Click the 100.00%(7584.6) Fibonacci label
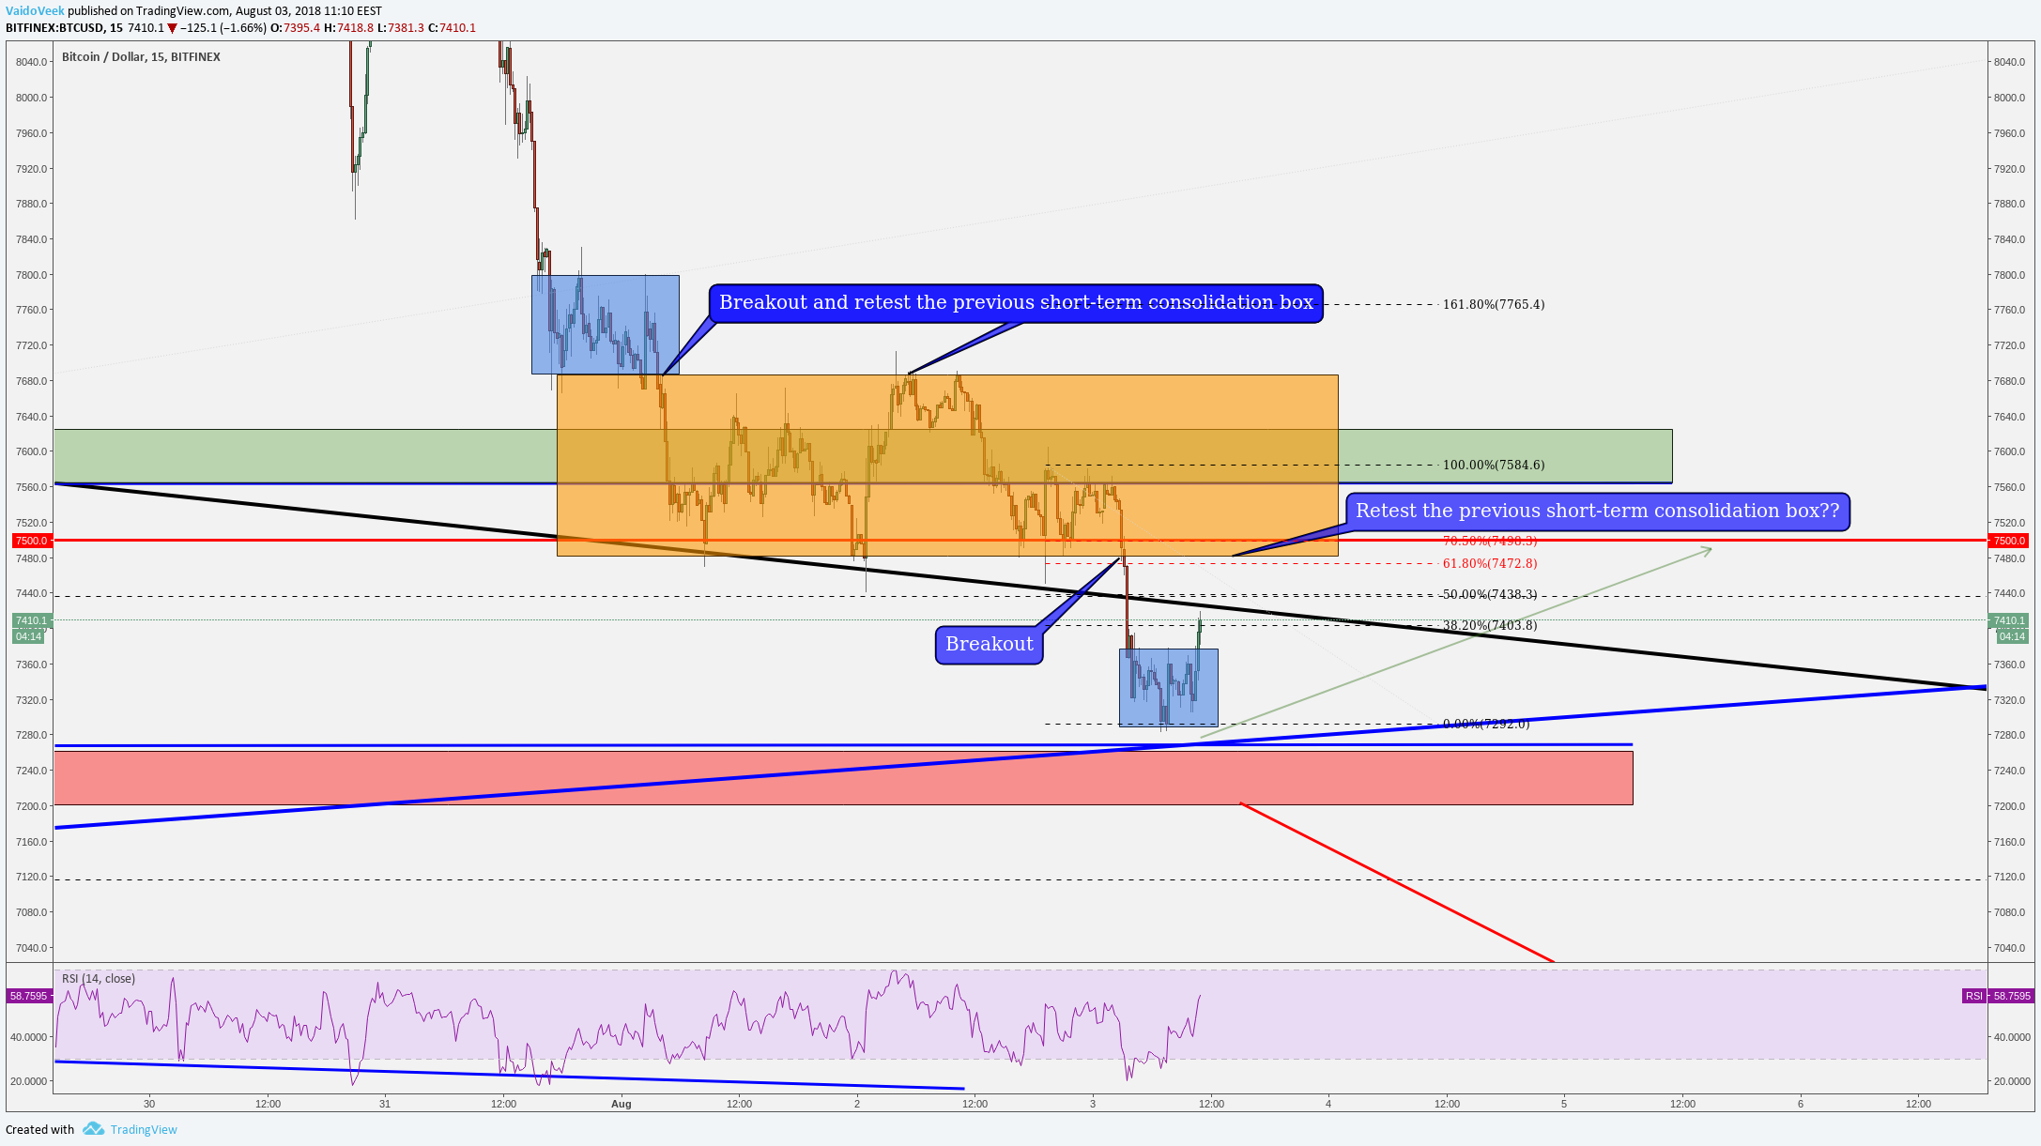Viewport: 2041px width, 1146px height. 1494,465
